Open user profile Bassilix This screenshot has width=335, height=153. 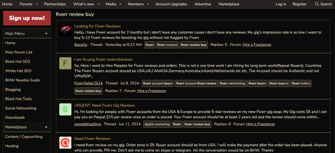(81, 45)
